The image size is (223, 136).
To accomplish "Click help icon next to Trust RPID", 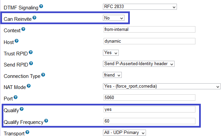I will [31, 53].
